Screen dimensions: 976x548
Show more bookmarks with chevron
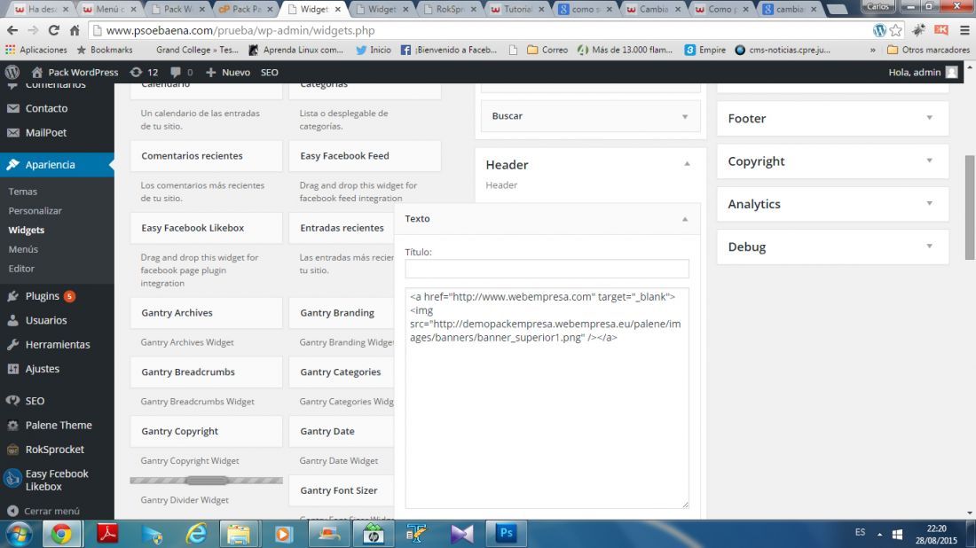tap(873, 50)
